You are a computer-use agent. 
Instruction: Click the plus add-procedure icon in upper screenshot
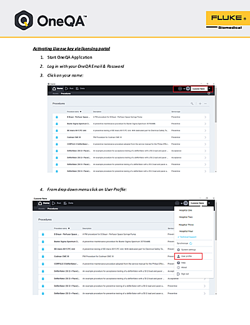[200, 104]
